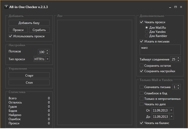Screen dimensions: 188x129
Task: Open the Прокси button
Action: 18,30
